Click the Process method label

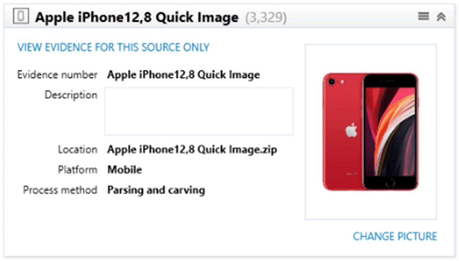click(60, 190)
